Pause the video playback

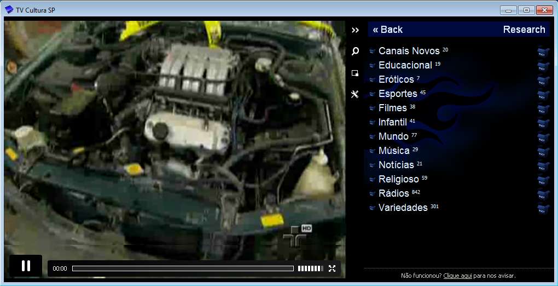pyautogui.click(x=26, y=266)
